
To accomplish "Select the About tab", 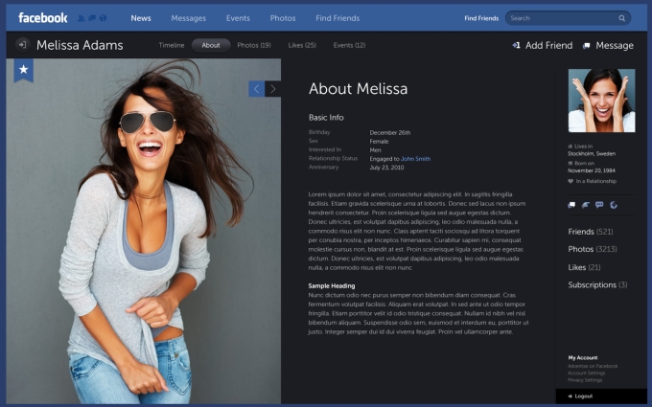I will click(211, 45).
